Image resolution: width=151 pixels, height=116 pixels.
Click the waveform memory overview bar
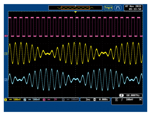click(75, 8)
